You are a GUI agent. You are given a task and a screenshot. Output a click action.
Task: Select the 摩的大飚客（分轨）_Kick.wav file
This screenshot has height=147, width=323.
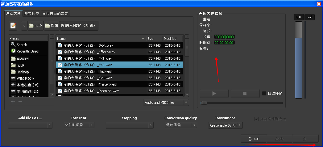tap(87, 78)
